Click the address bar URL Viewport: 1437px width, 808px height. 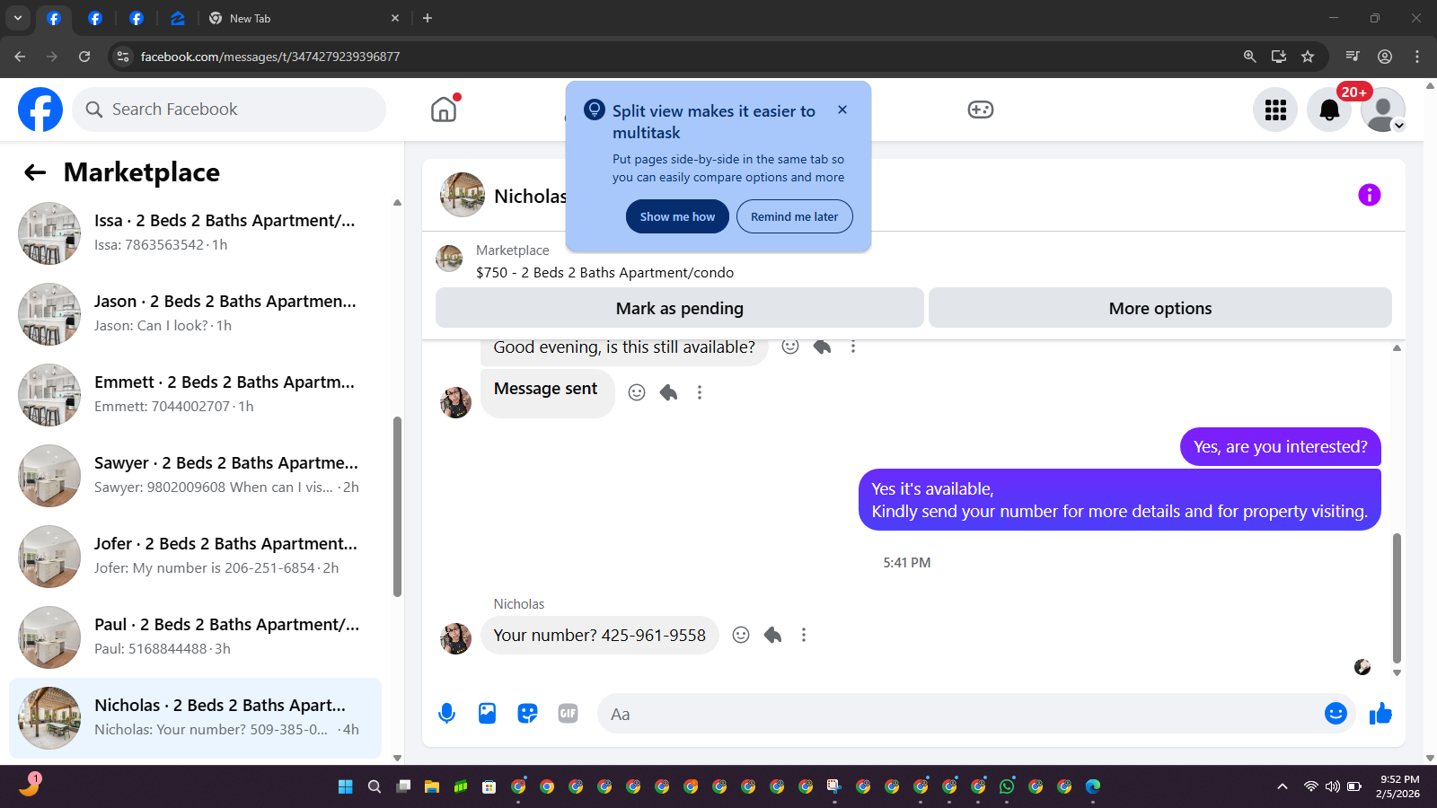tap(270, 57)
